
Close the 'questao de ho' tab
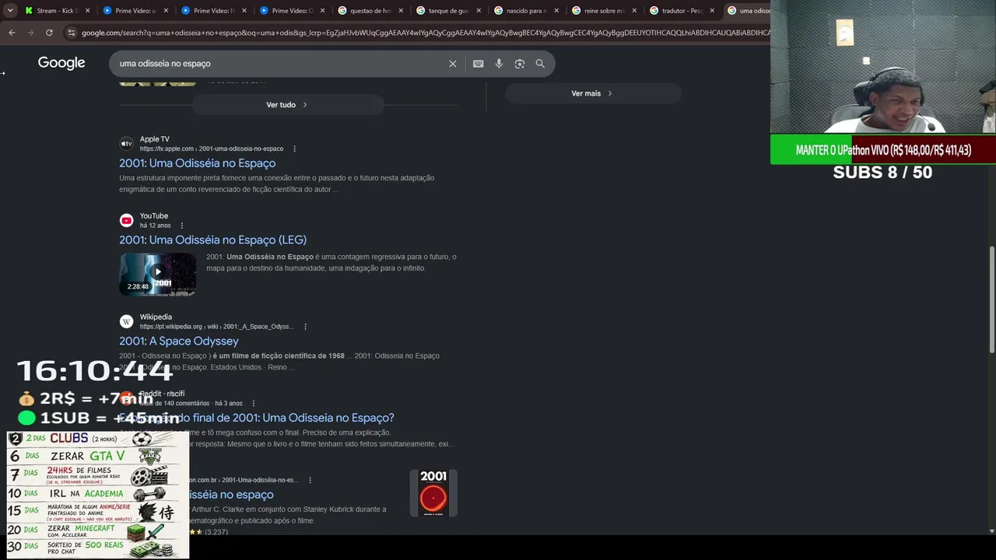400,11
